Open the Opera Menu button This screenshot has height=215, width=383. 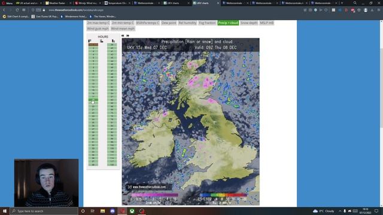click(x=7, y=3)
